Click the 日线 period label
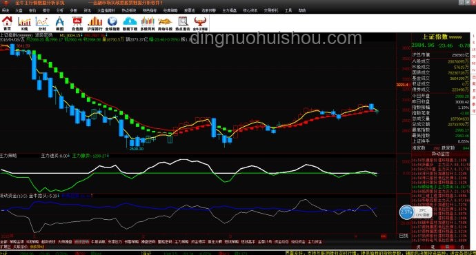The image size is (476, 255). pos(404,236)
